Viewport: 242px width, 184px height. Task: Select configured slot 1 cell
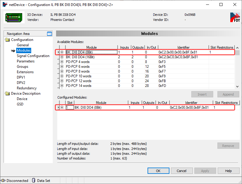pyautogui.click(x=70, y=108)
